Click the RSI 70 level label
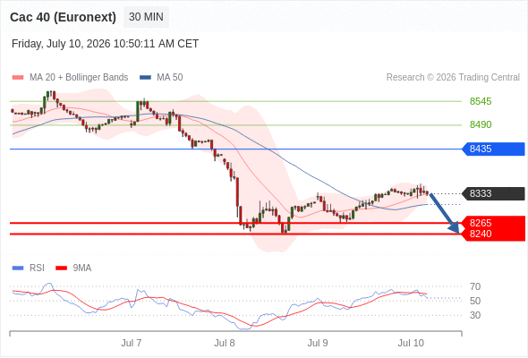The width and height of the screenshot is (528, 358). 475,286
